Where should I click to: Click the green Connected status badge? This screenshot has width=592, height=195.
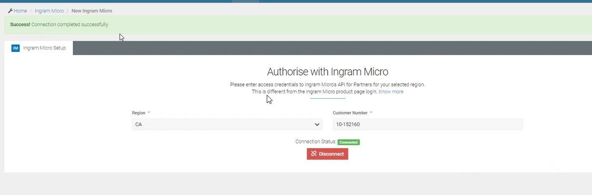point(349,142)
